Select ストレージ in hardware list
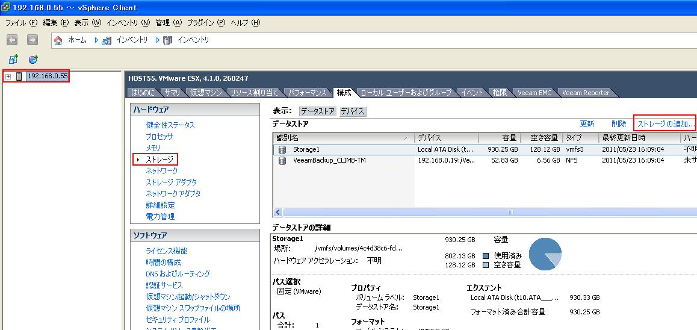Screen dimensions: 697x330 [x=159, y=159]
